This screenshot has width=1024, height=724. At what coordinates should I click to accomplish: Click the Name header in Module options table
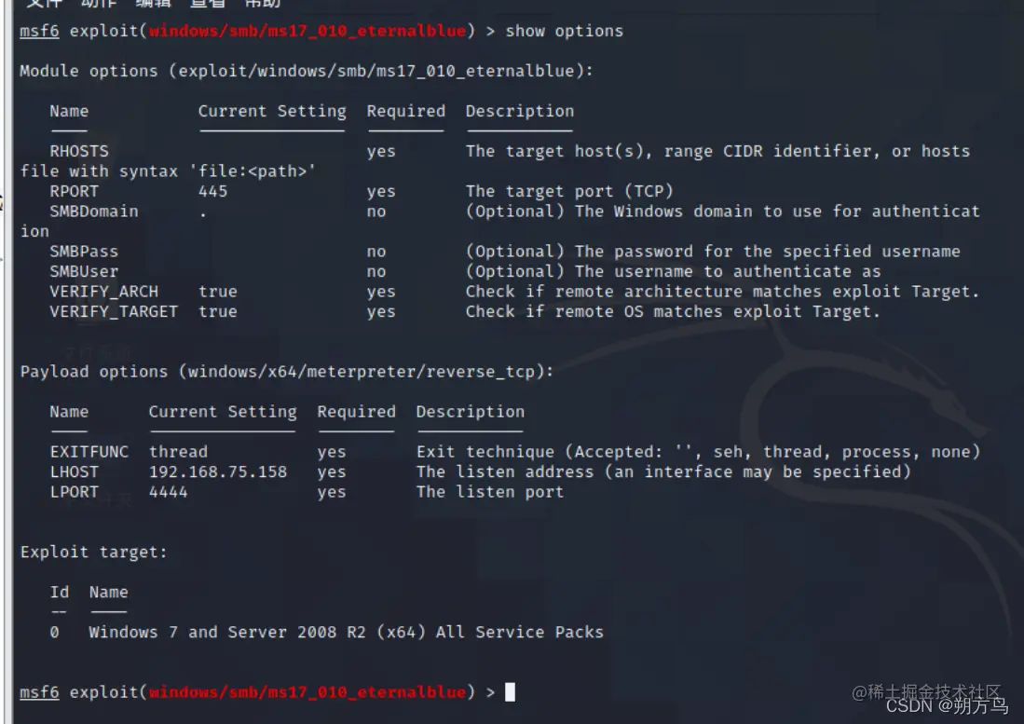coord(69,111)
